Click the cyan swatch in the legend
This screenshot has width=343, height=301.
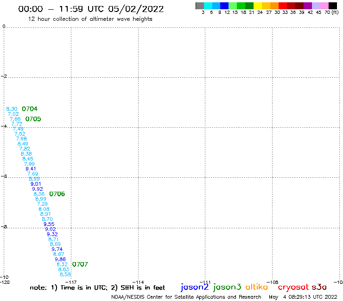pyautogui.click(x=208, y=6)
